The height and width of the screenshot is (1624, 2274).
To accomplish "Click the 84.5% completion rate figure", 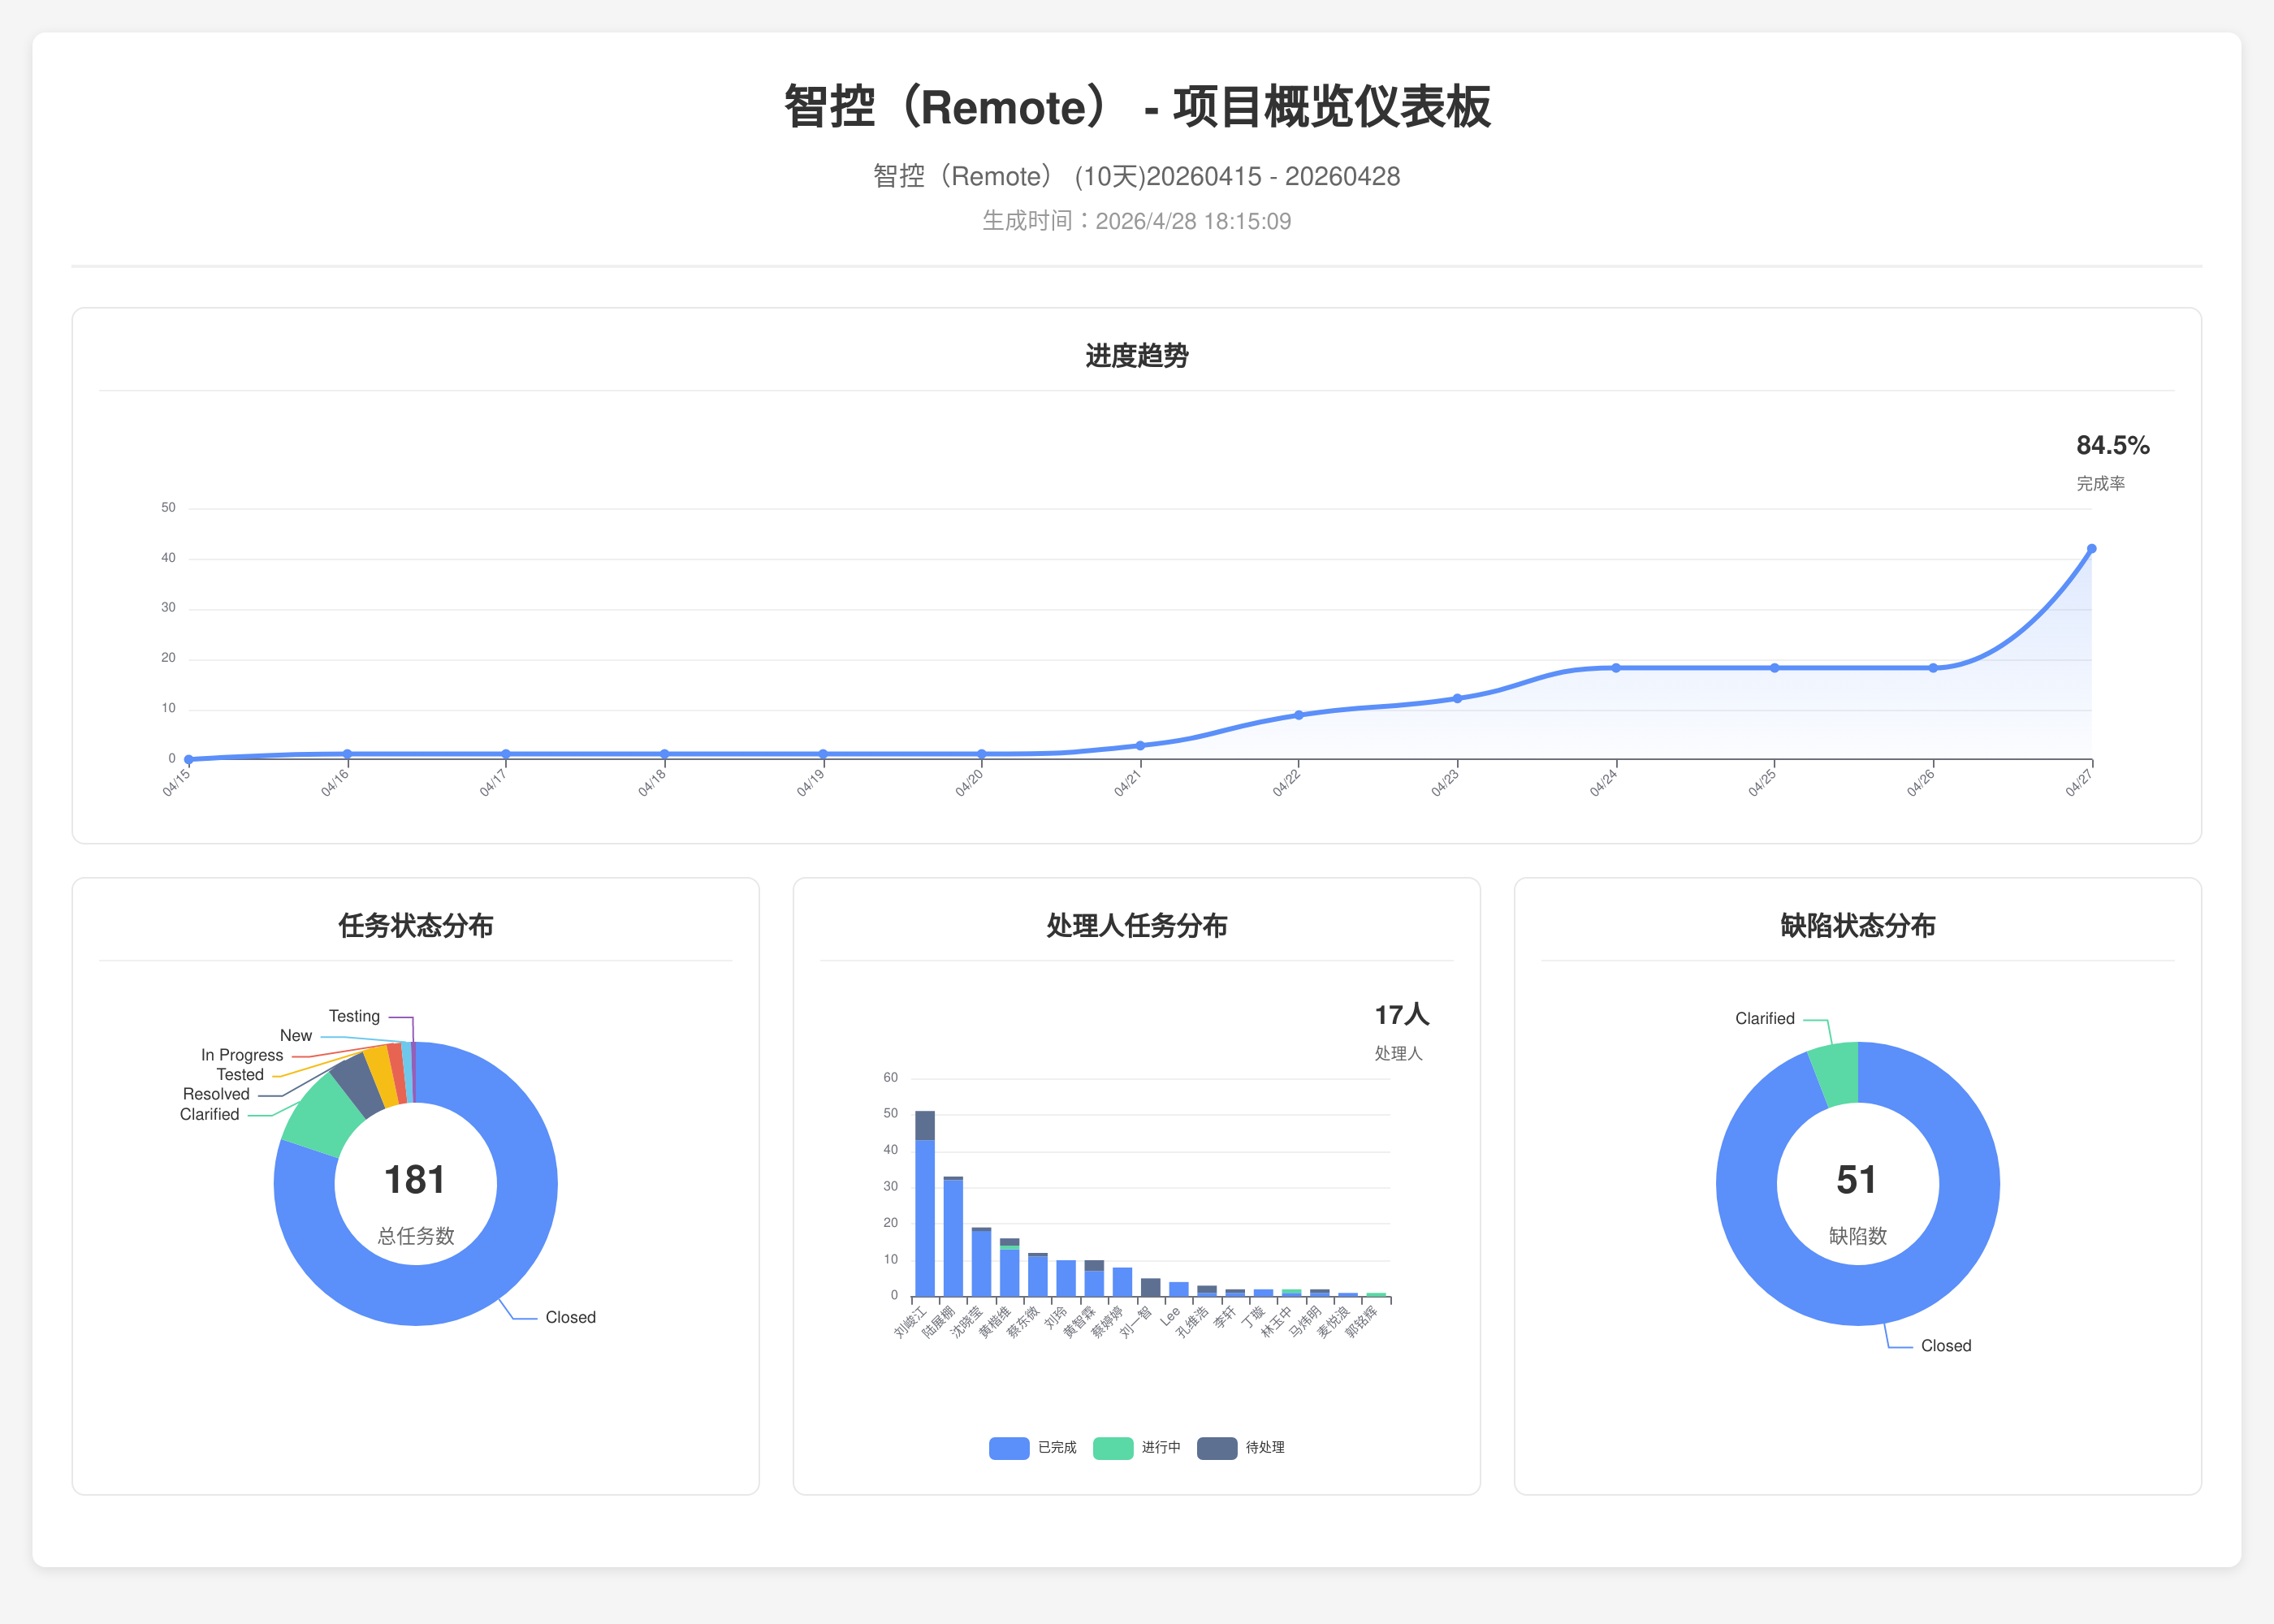I will click(x=2112, y=446).
